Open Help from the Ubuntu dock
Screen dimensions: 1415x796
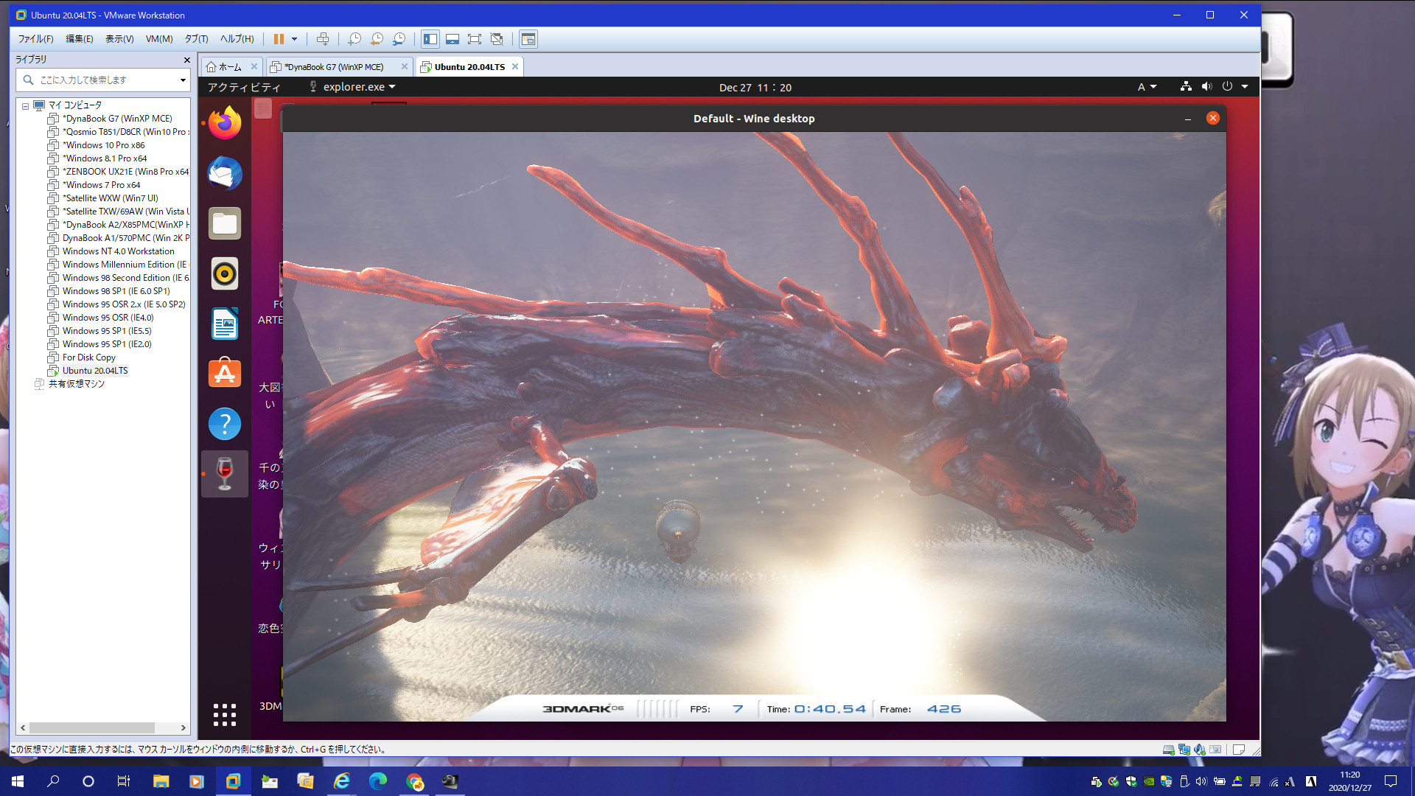pos(225,424)
